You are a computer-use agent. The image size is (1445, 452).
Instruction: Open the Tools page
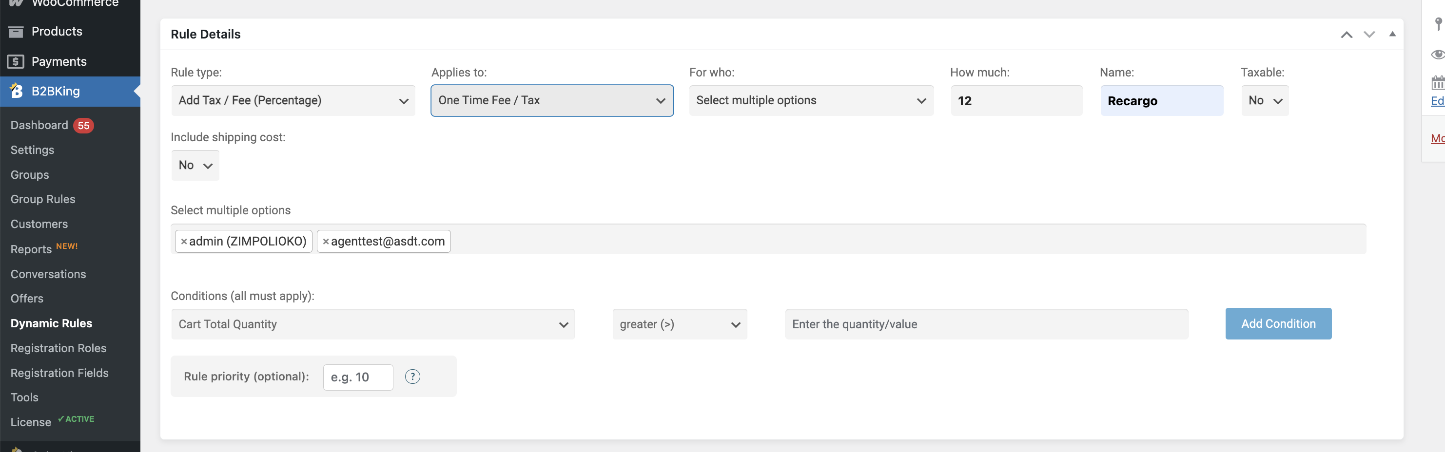click(x=25, y=397)
